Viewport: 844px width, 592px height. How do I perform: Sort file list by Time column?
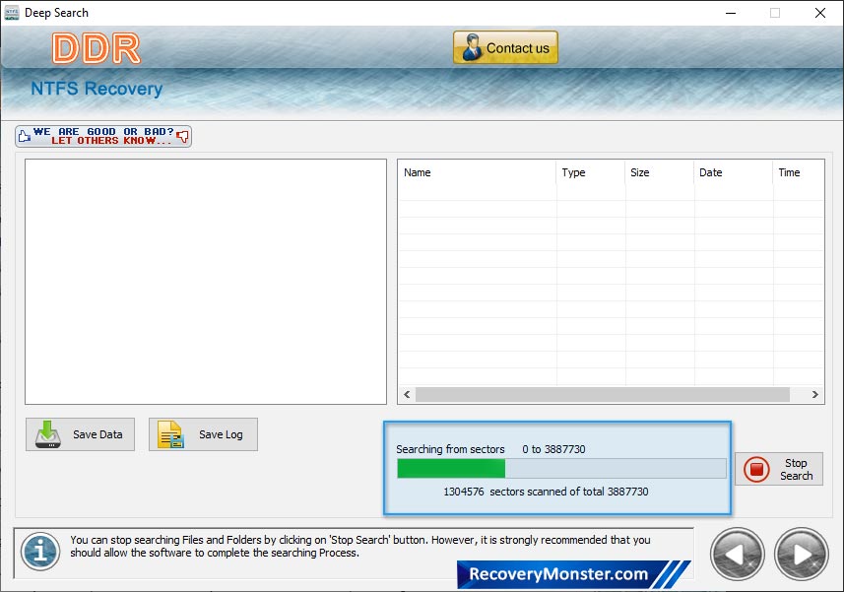(x=799, y=172)
